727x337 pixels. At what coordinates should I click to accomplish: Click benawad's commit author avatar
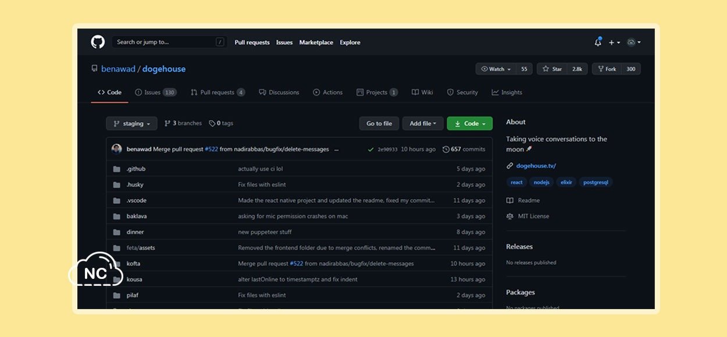click(x=117, y=149)
